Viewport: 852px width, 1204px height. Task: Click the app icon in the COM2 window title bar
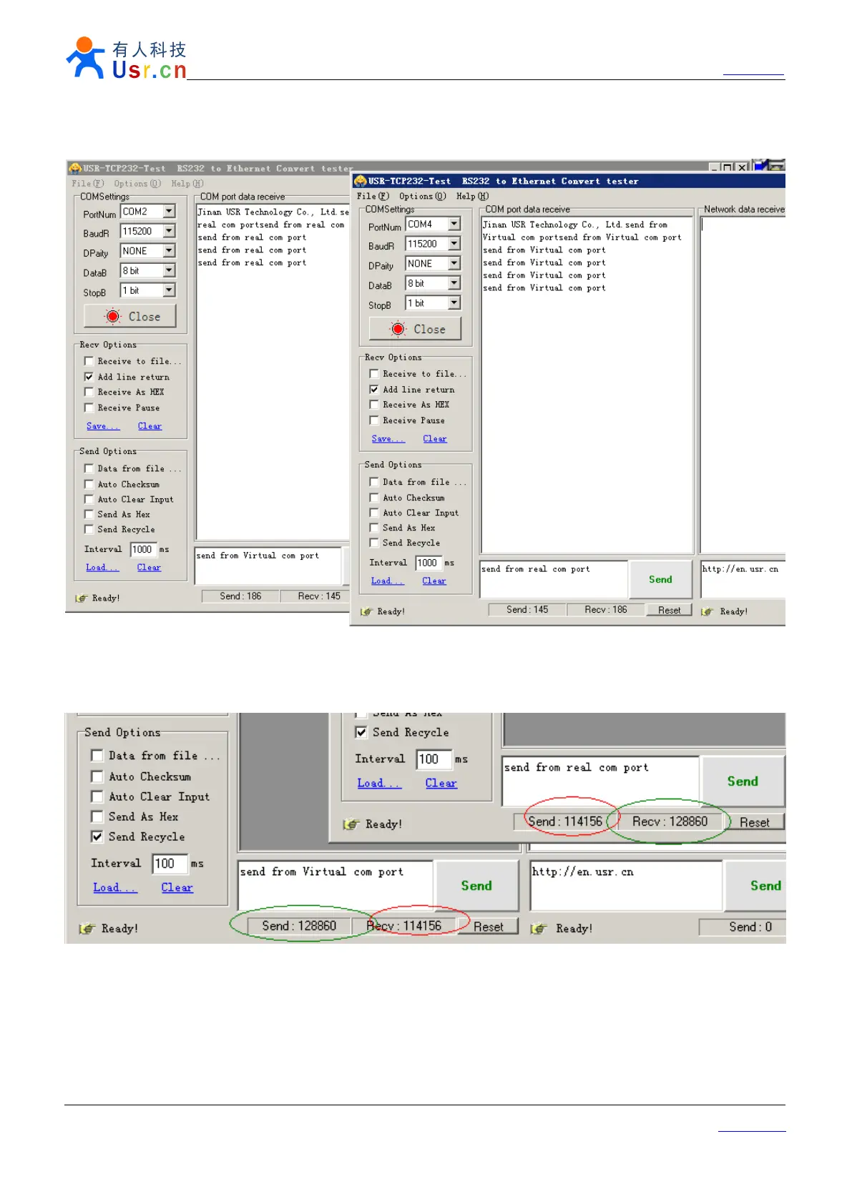74,168
